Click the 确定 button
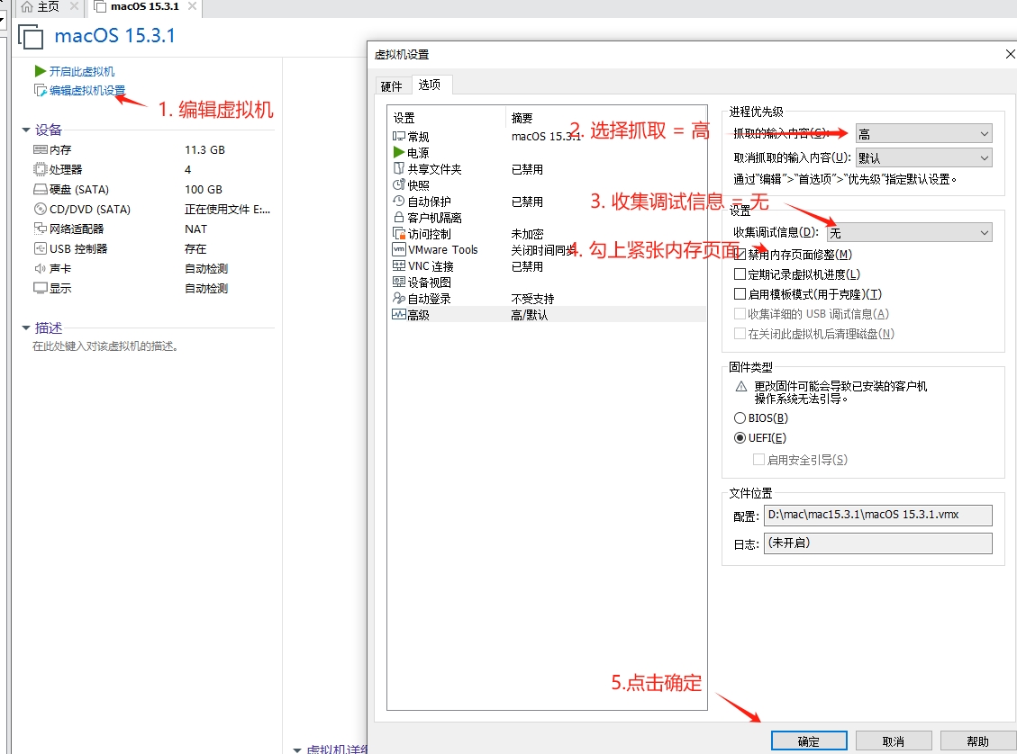 pos(809,741)
